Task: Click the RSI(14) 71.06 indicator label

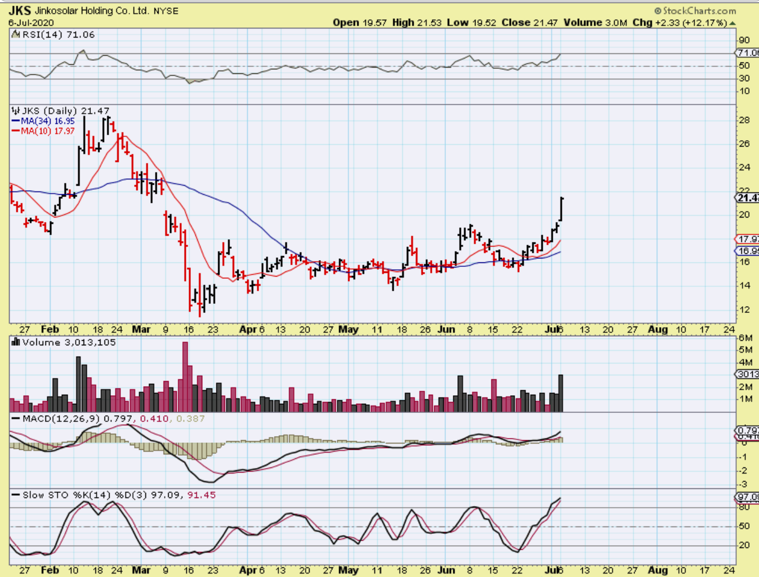Action: 59,35
